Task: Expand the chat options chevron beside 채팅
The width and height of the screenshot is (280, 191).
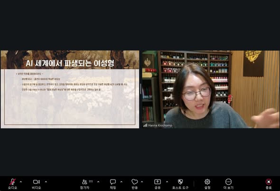Action: (x=121, y=182)
